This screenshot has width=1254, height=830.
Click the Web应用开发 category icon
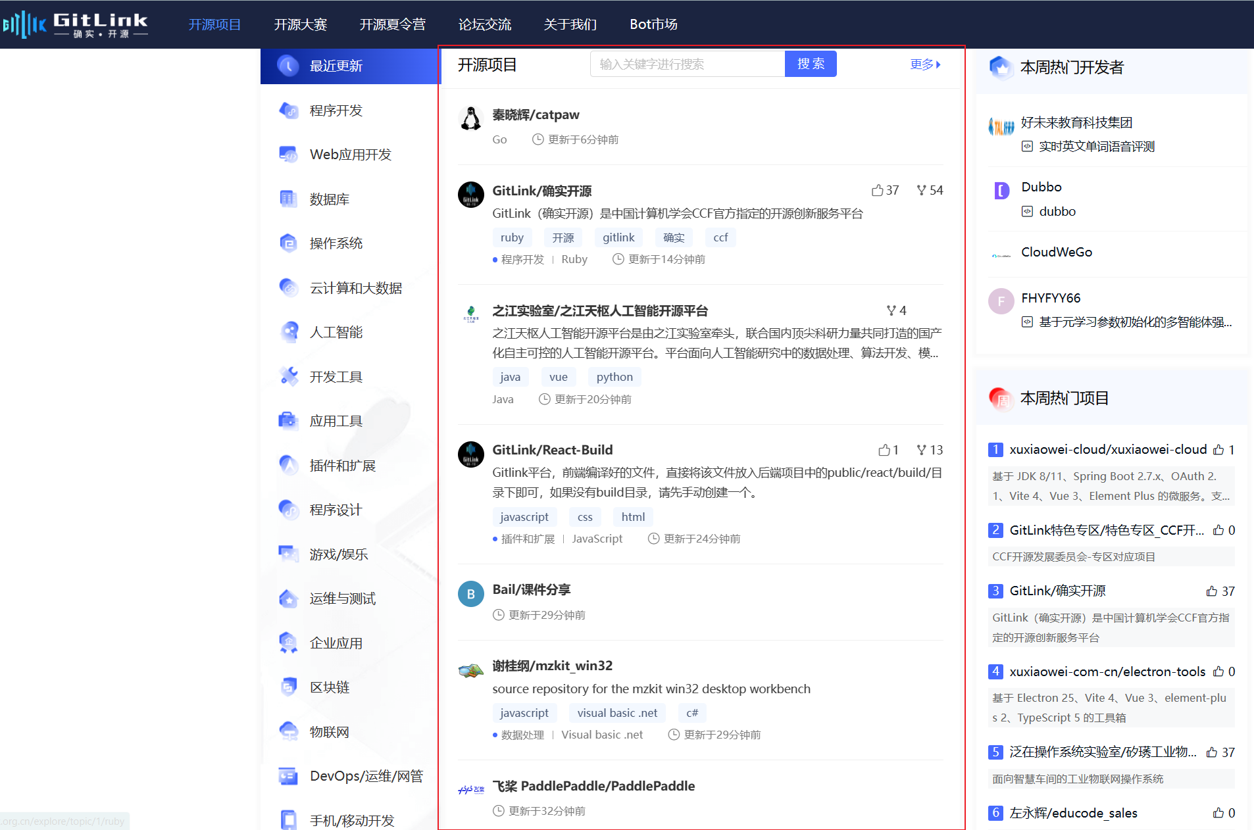pyautogui.click(x=288, y=155)
